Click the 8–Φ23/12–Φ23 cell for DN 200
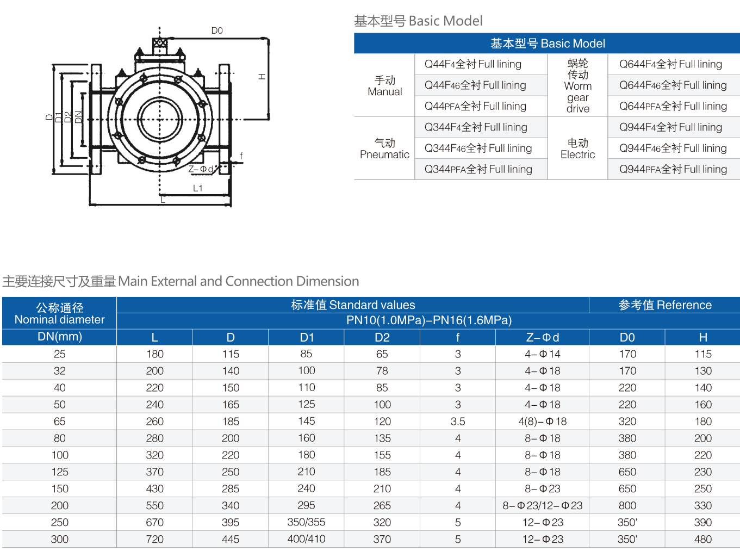Screen dimensions: 740x551 [542, 505]
